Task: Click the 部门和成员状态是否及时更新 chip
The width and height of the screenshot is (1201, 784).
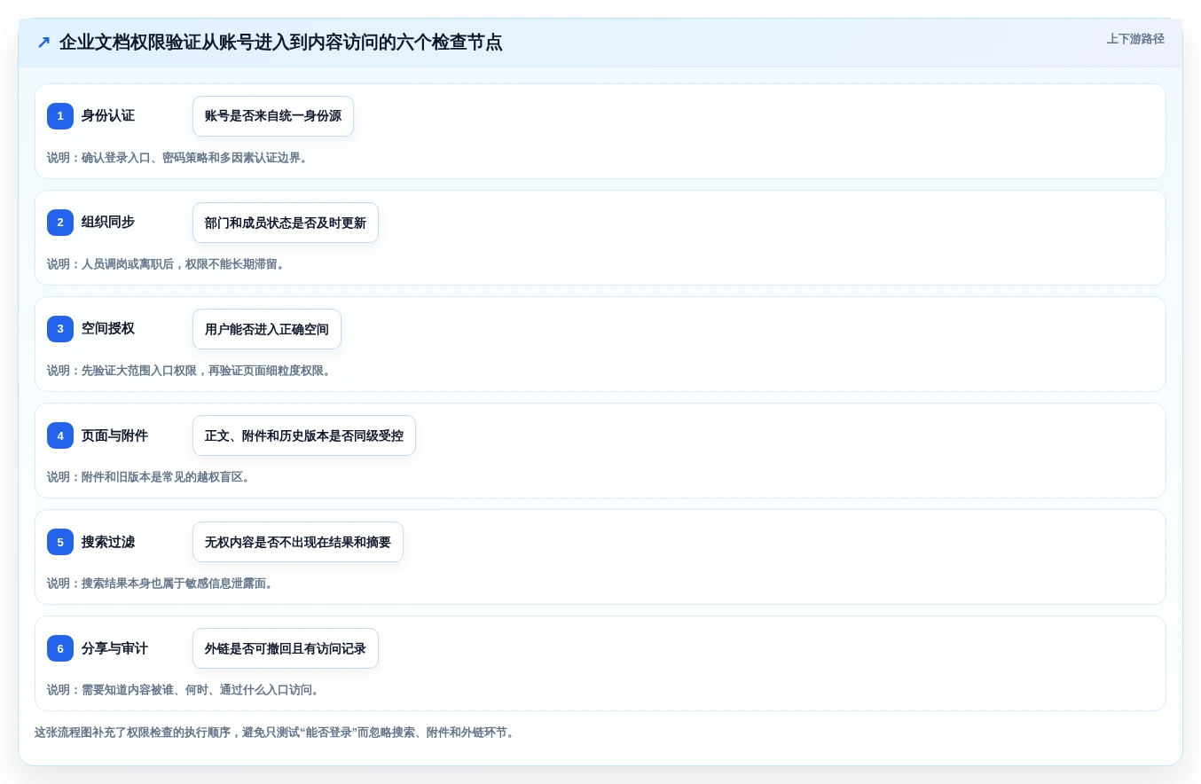Action: pos(286,223)
